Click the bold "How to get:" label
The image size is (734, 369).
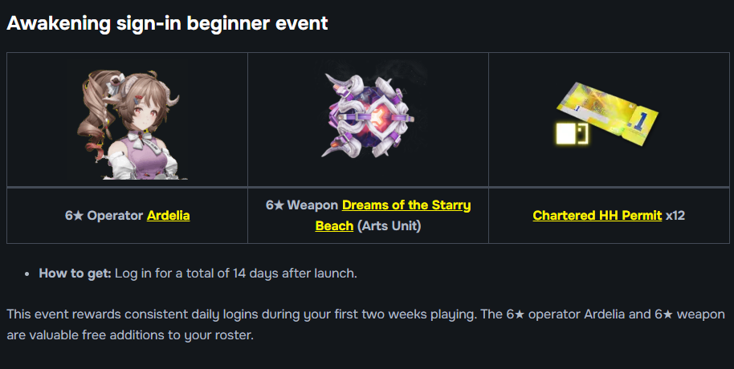tap(75, 273)
